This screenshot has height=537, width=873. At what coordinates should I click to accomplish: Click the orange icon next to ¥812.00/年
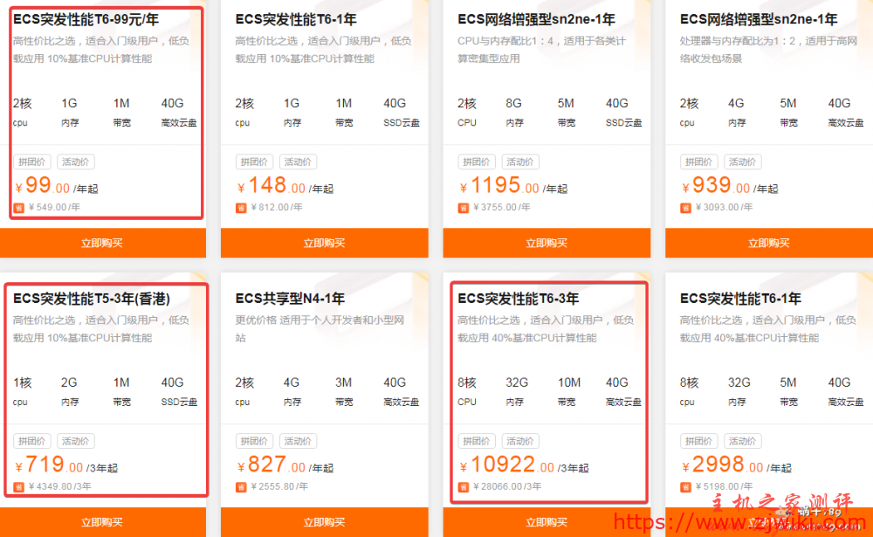pos(242,208)
